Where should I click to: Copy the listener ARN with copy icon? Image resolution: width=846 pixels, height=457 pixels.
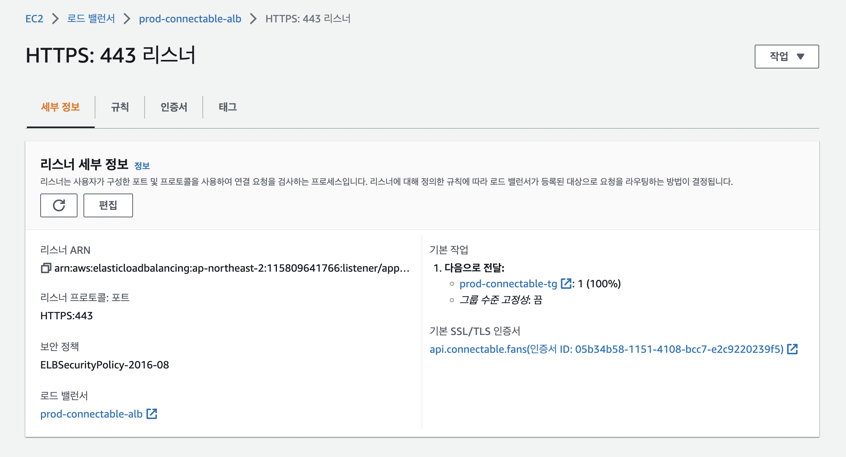[x=46, y=268]
